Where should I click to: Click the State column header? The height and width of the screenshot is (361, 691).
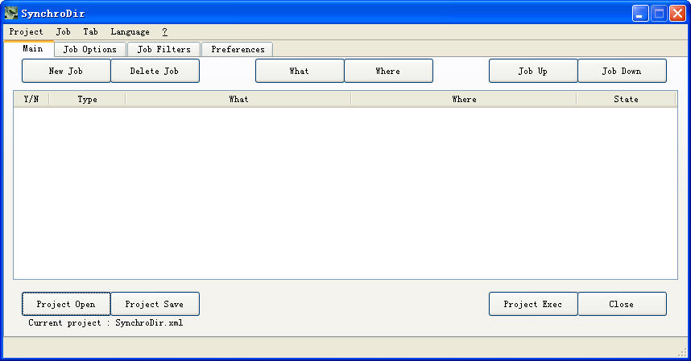click(x=626, y=99)
